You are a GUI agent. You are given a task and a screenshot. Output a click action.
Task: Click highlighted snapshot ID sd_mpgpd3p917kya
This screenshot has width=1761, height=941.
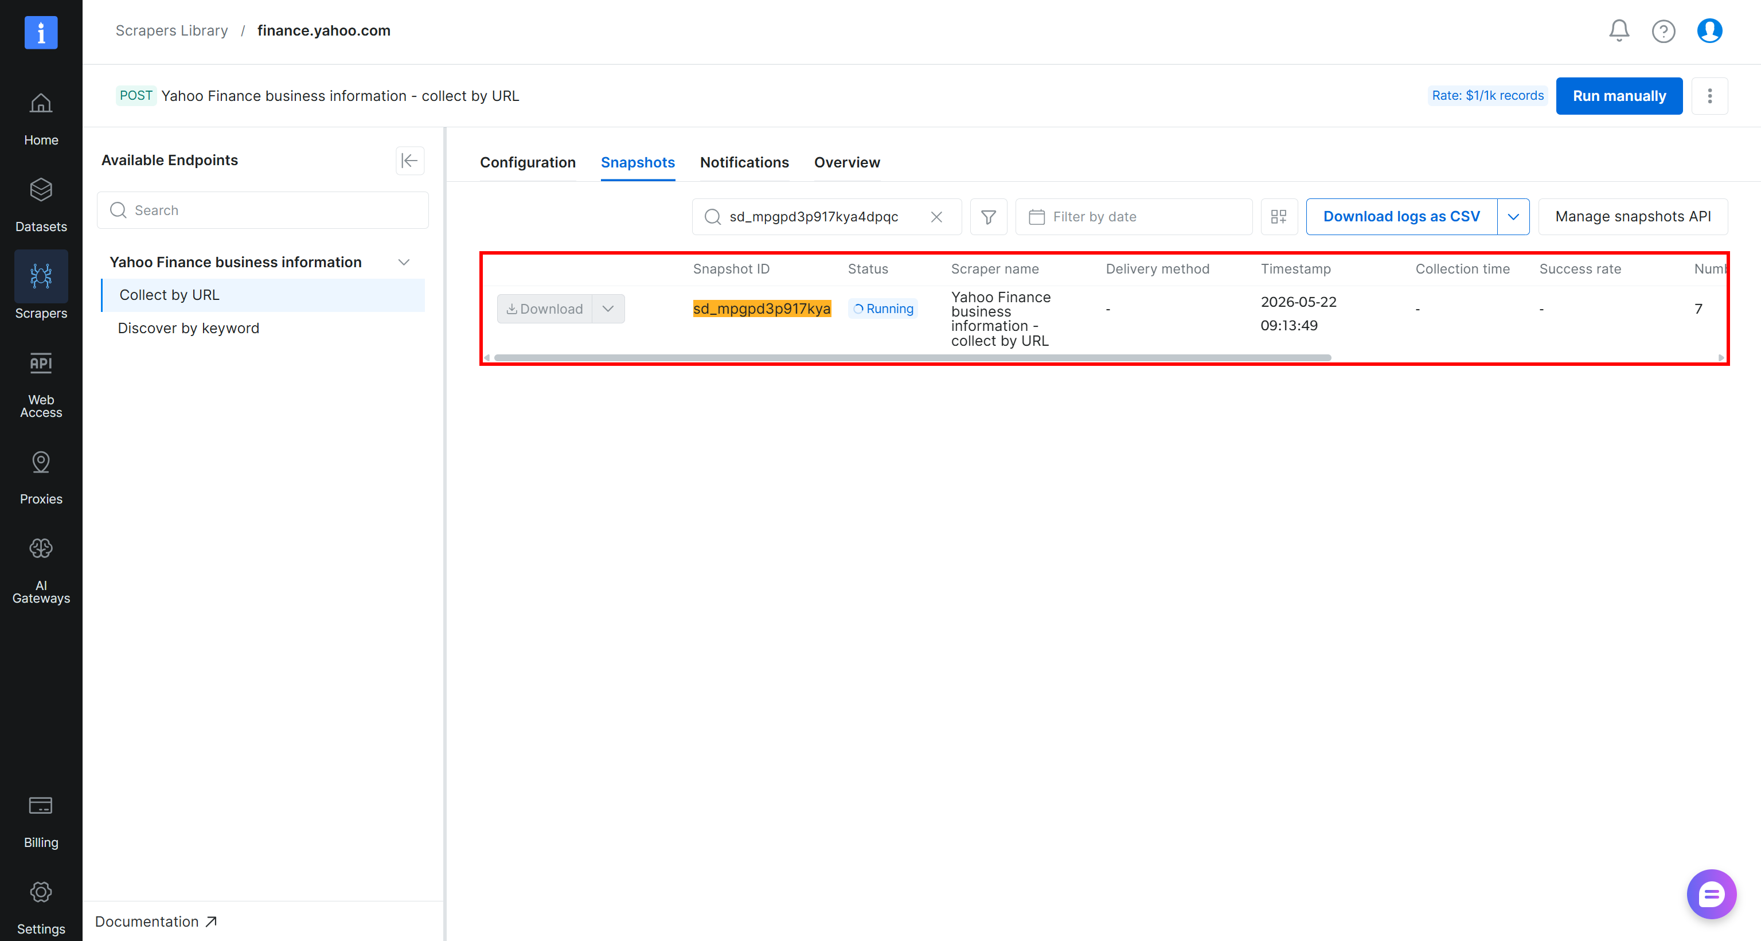762,309
